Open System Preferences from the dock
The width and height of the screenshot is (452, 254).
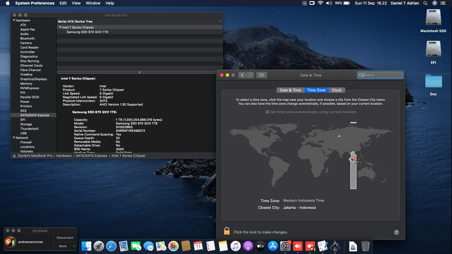[285, 246]
